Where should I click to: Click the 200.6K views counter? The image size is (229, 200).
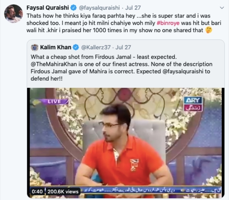click(x=63, y=191)
